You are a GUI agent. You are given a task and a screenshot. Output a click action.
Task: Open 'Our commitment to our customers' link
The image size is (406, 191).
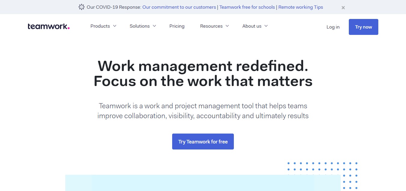[179, 7]
